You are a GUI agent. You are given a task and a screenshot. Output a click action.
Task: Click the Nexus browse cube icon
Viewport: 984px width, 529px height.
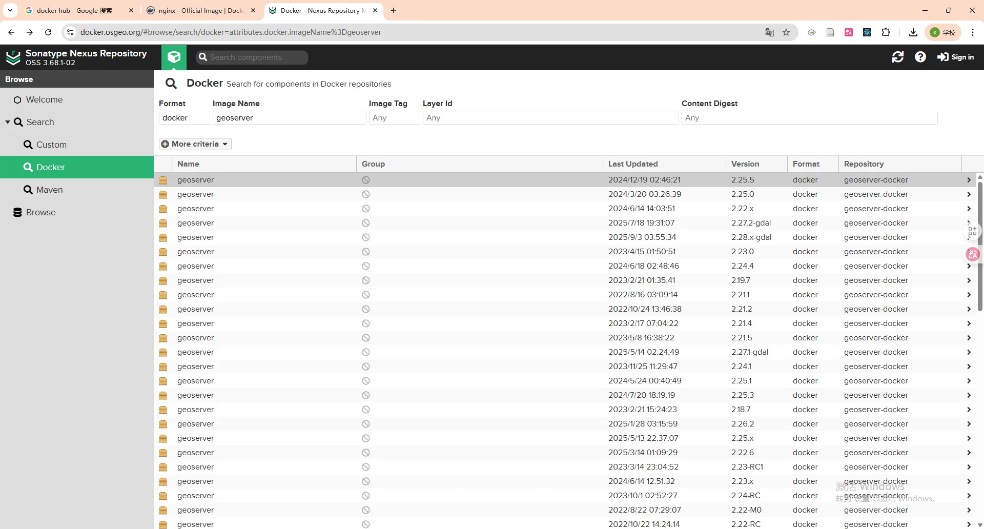174,57
